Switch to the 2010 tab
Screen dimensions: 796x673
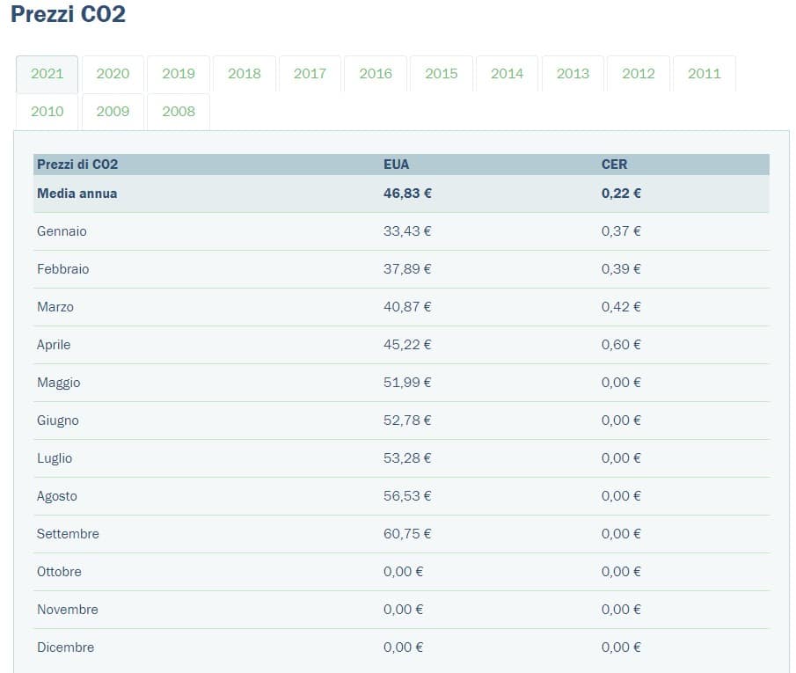47,112
